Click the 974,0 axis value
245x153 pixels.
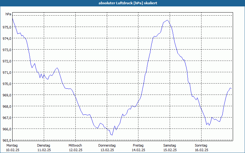click(7, 39)
